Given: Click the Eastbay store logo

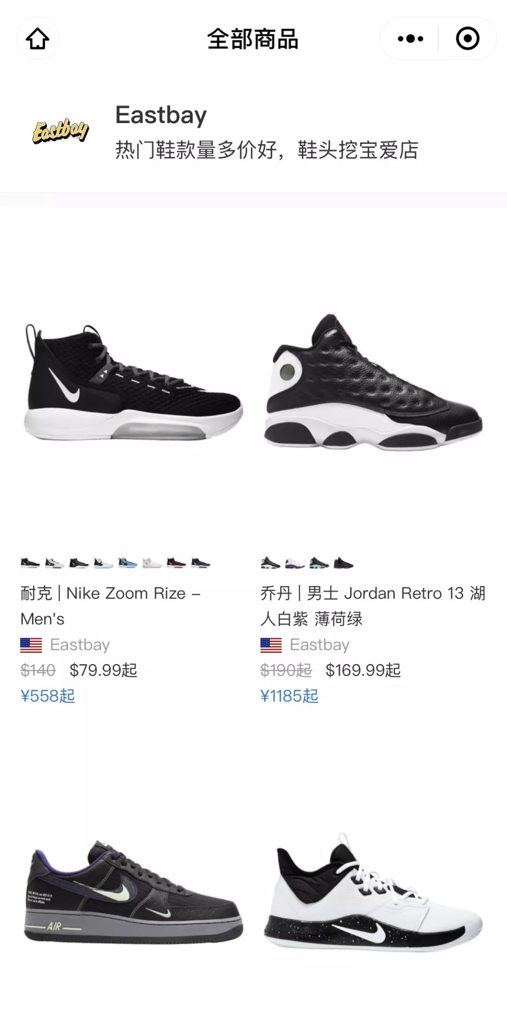Looking at the screenshot, I should 61,131.
